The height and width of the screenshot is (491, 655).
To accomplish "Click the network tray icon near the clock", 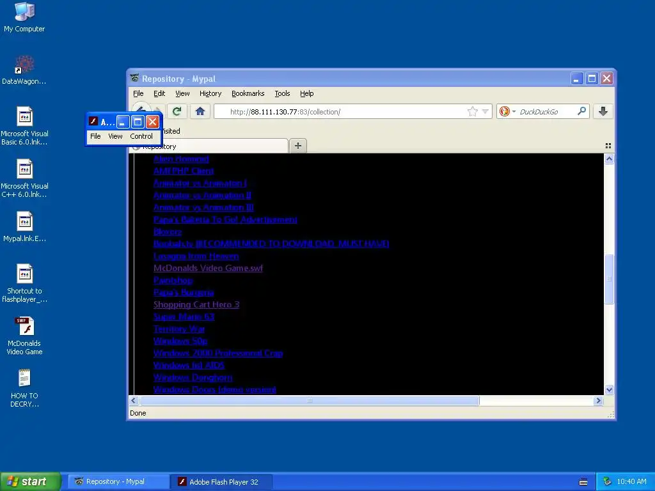I will click(x=607, y=481).
